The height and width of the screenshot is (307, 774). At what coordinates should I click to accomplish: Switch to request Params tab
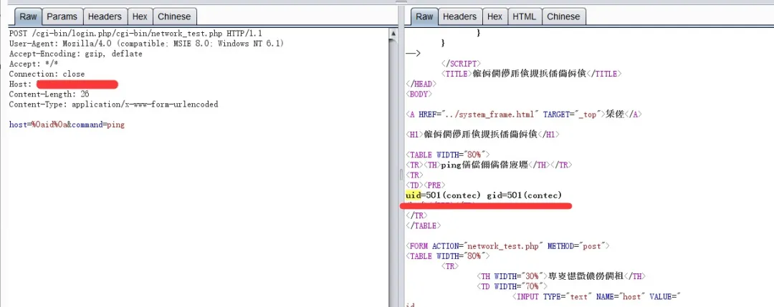(62, 16)
